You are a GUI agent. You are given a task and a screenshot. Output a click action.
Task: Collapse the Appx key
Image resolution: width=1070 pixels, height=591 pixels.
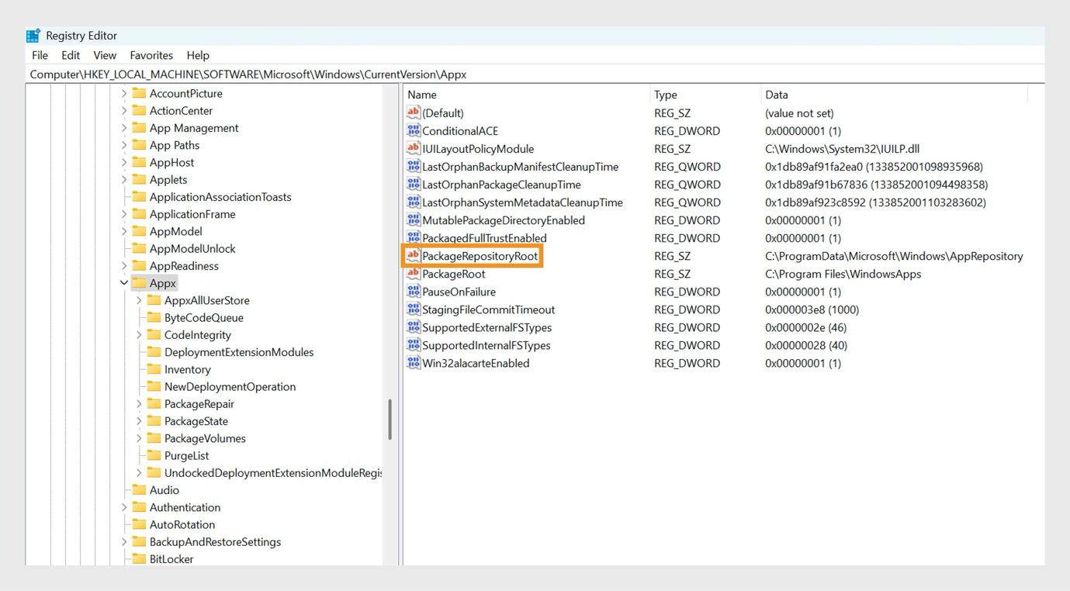point(123,282)
